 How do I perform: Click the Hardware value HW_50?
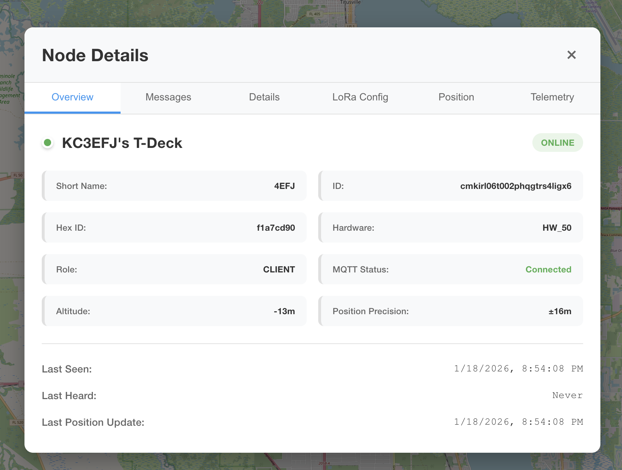557,228
